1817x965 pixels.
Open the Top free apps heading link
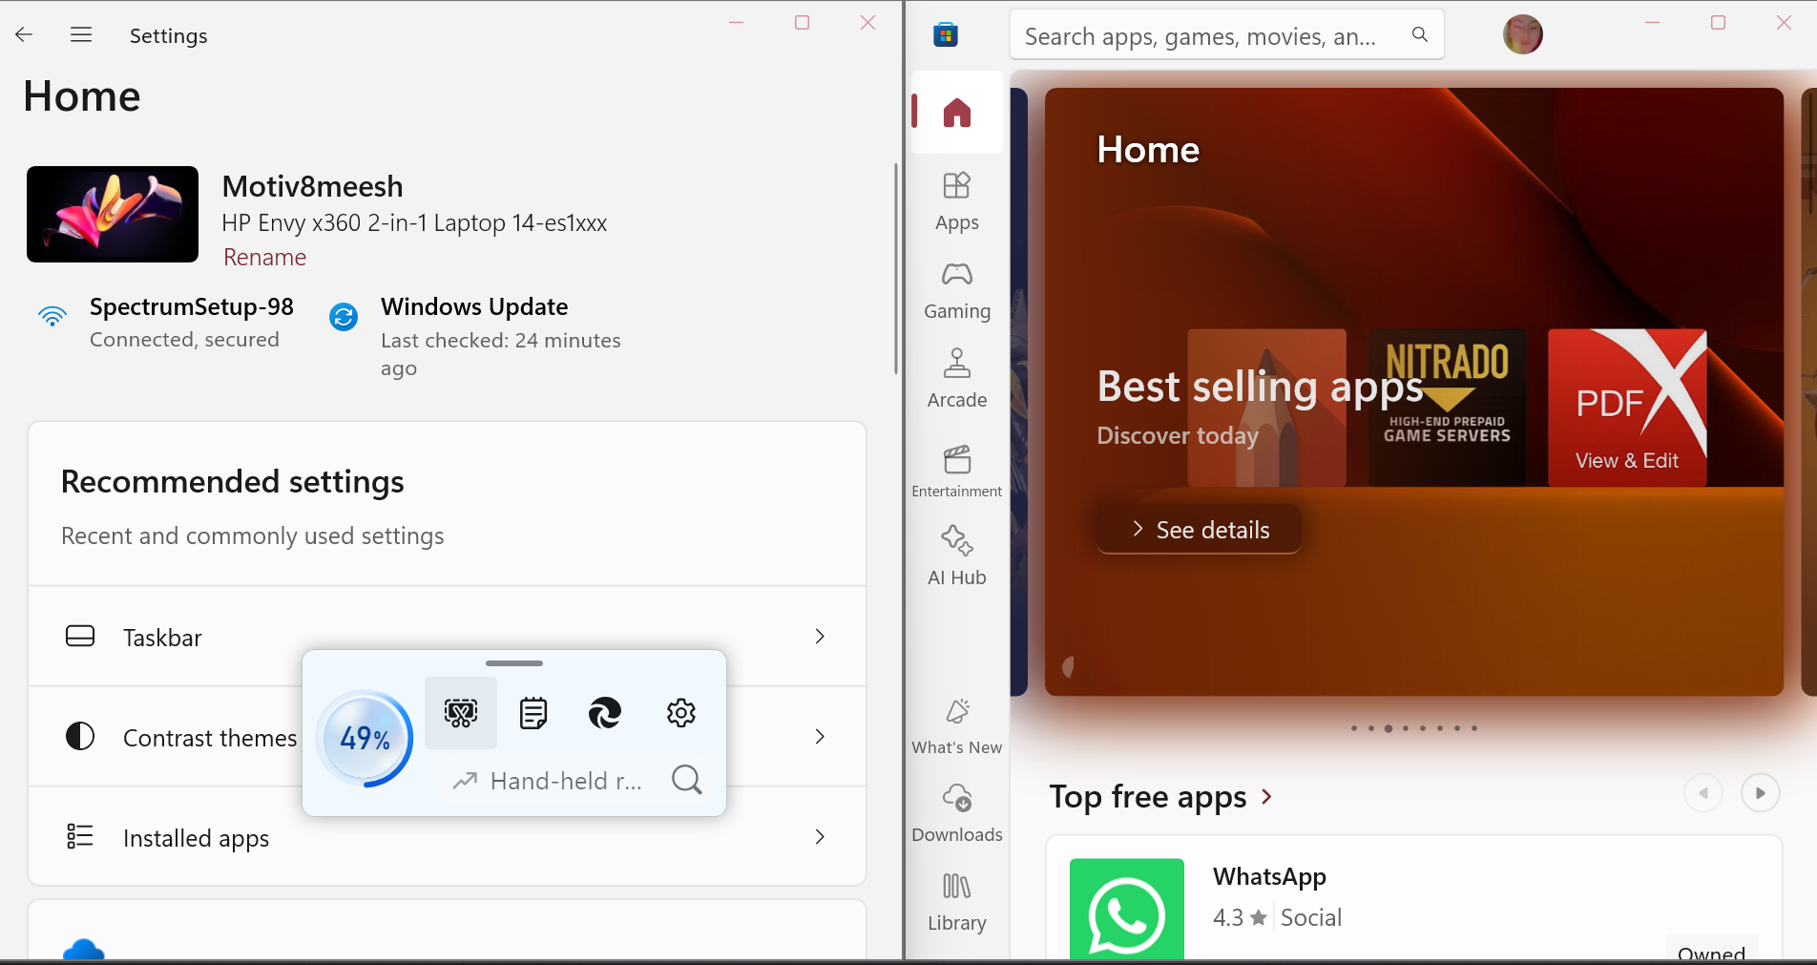pos(1160,796)
